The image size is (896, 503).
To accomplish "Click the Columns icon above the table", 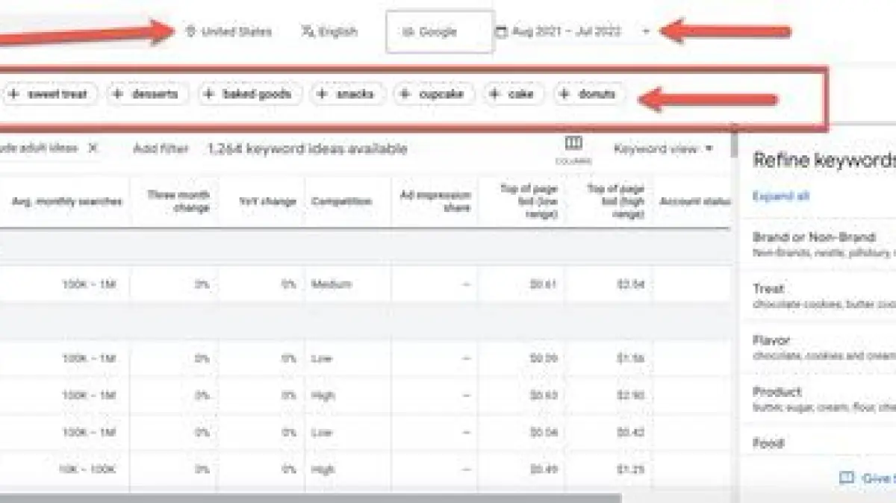I will click(573, 143).
